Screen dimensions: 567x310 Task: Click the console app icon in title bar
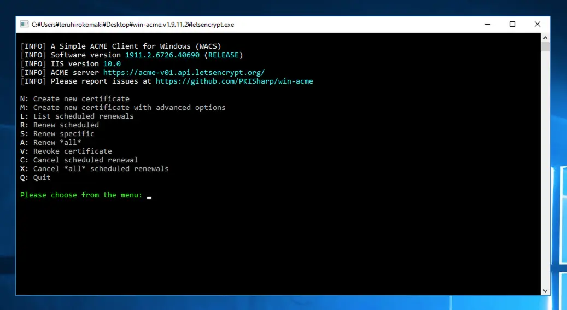[24, 24]
